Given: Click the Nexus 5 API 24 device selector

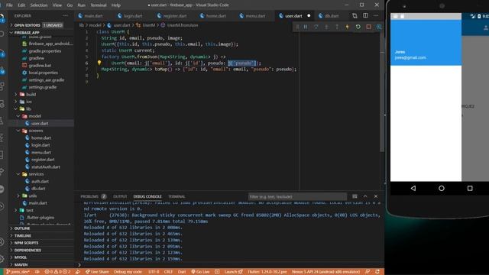Looking at the screenshot, I should pos(325,272).
